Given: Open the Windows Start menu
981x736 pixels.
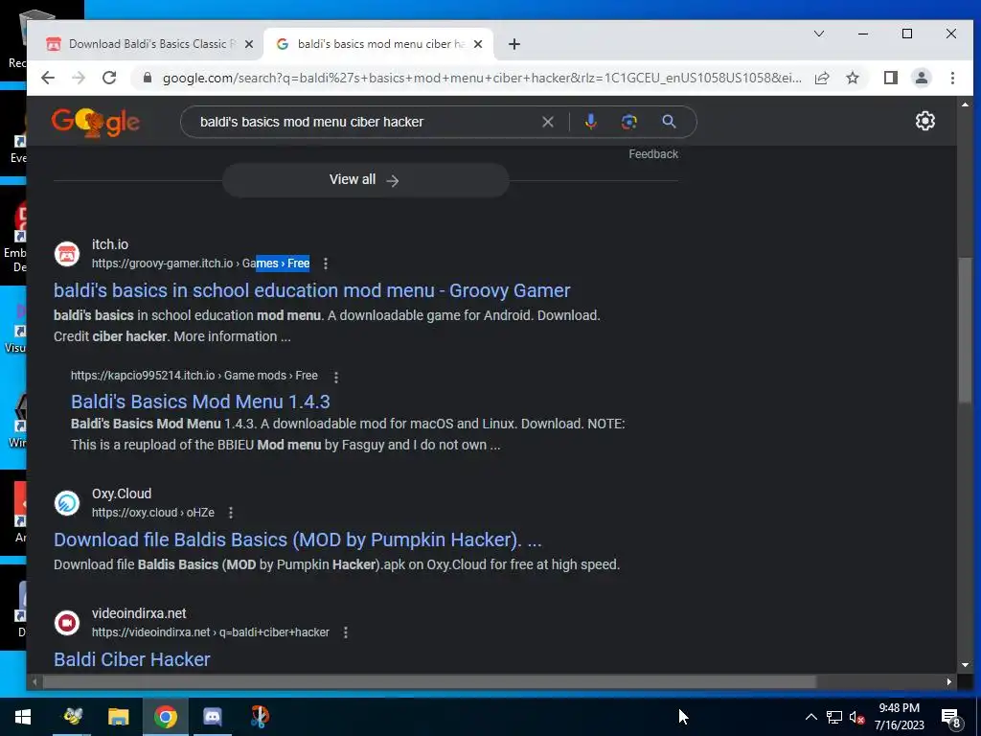Looking at the screenshot, I should tap(23, 717).
